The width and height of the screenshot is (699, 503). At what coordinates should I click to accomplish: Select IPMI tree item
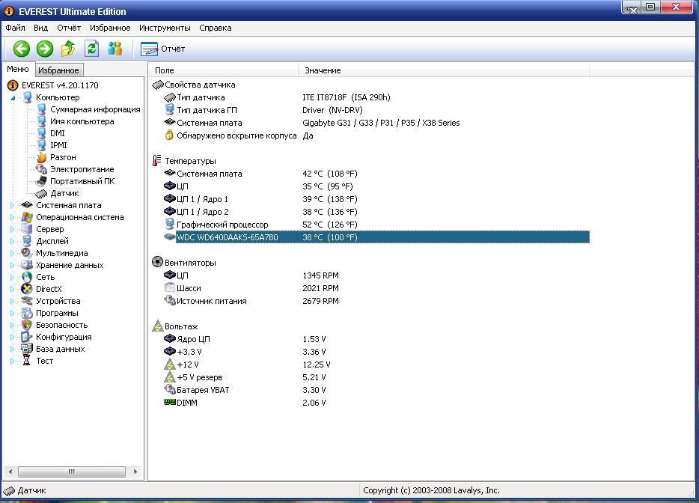coord(58,145)
